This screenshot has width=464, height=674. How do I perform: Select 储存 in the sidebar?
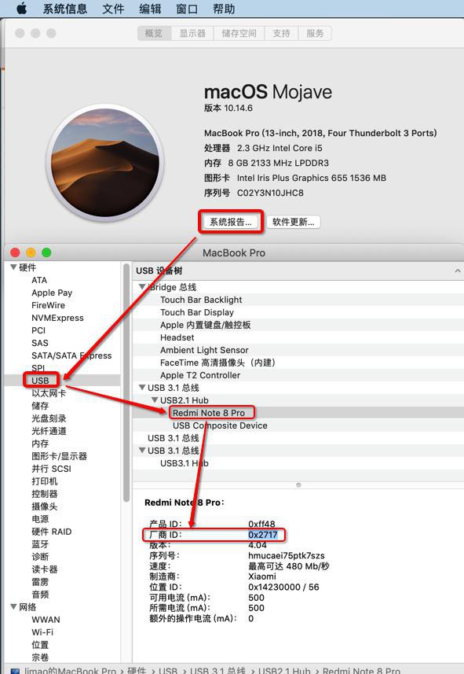tap(40, 406)
